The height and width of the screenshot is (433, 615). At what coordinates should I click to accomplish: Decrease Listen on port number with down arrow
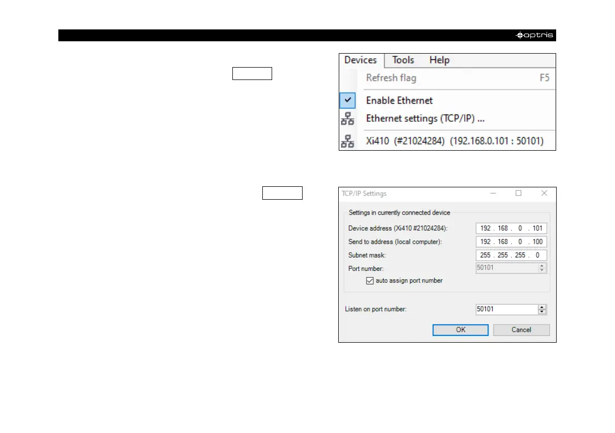(x=542, y=312)
